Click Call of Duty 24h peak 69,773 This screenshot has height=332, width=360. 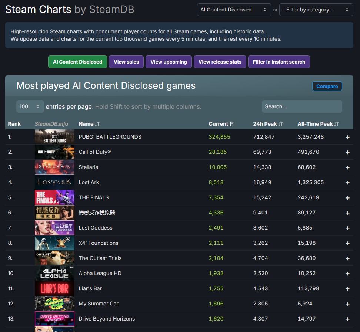pyautogui.click(x=262, y=152)
